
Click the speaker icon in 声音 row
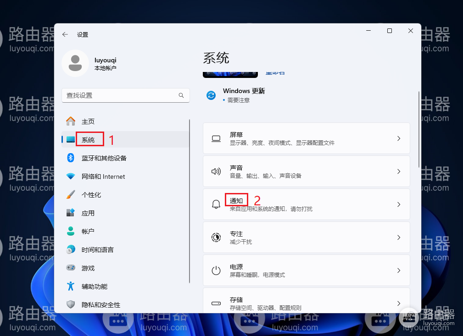[x=216, y=171]
